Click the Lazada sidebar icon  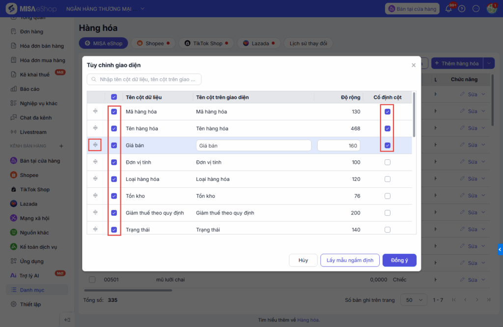[14, 204]
